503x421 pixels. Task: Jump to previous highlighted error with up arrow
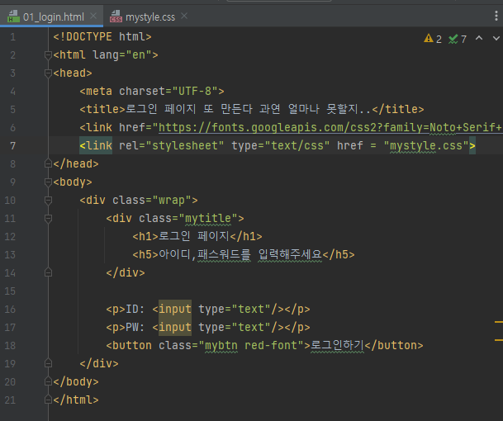[477, 39]
